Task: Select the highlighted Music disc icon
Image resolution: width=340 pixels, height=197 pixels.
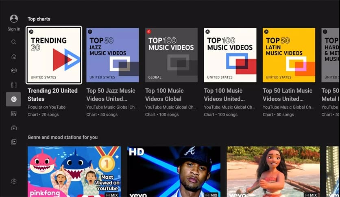Action: click(13, 99)
